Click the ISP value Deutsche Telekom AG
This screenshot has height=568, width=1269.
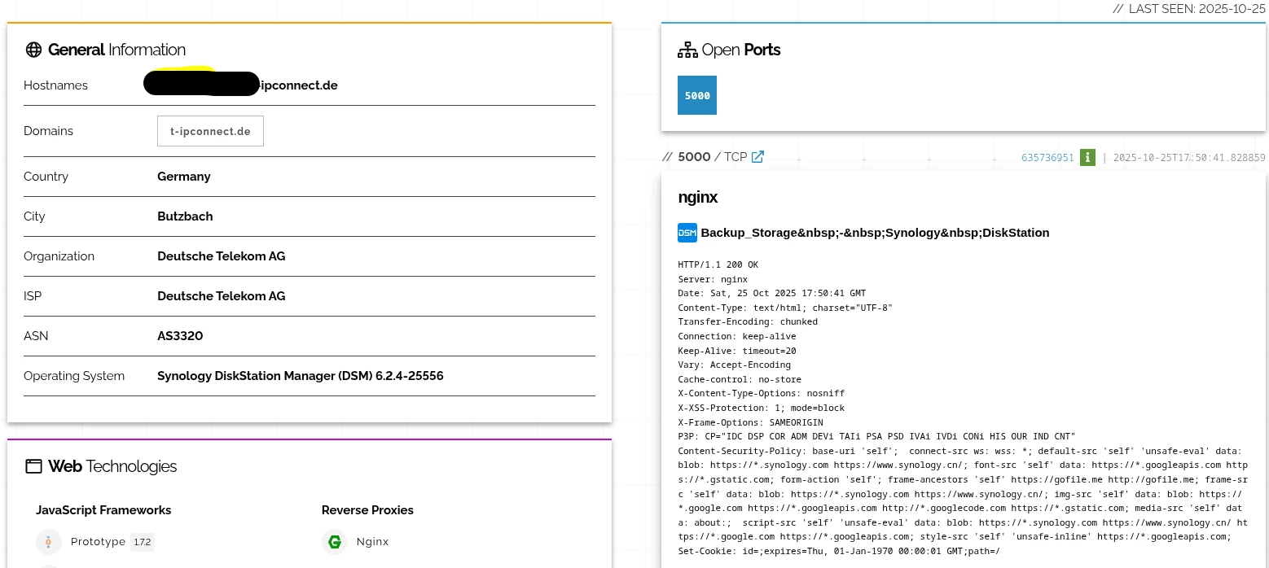pos(221,296)
